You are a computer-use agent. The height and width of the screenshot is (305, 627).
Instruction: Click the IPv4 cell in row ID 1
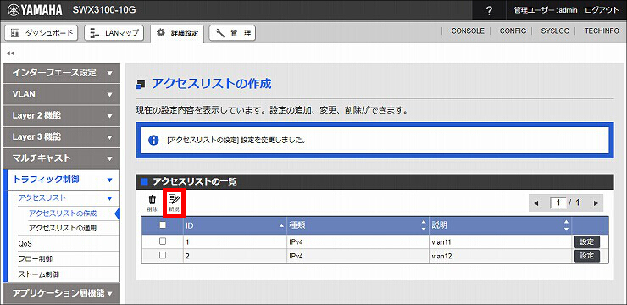[358, 241]
